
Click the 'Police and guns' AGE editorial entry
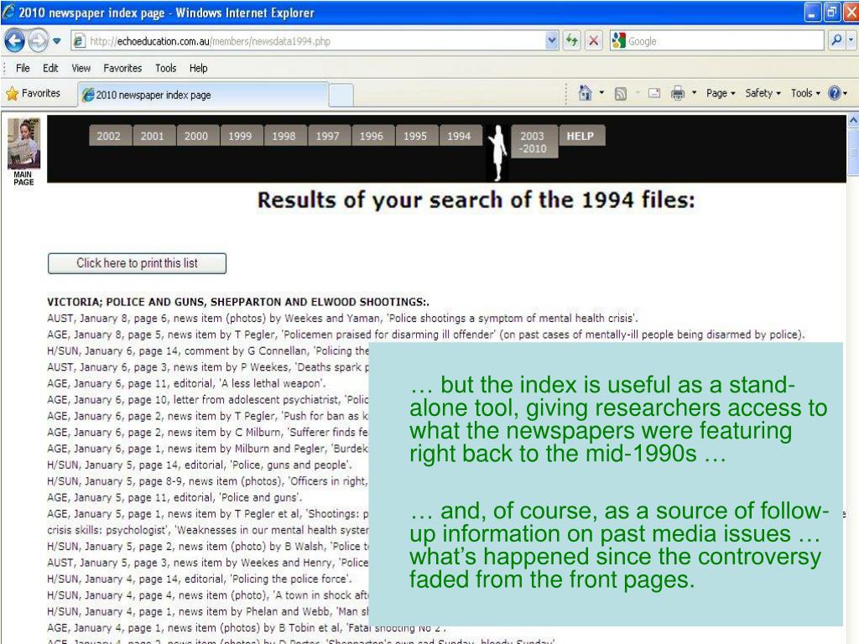174,497
